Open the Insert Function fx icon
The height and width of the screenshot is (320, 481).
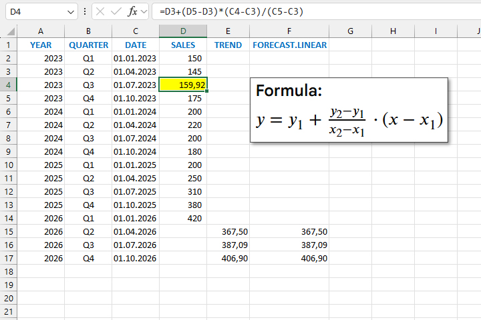tap(132, 11)
